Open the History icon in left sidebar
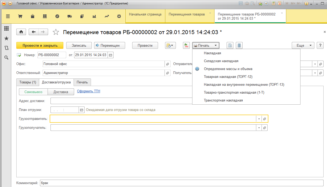The height and width of the screenshot is (187, 327). point(6,48)
